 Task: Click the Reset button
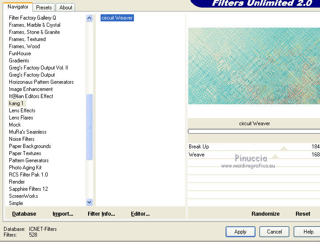pyautogui.click(x=303, y=214)
